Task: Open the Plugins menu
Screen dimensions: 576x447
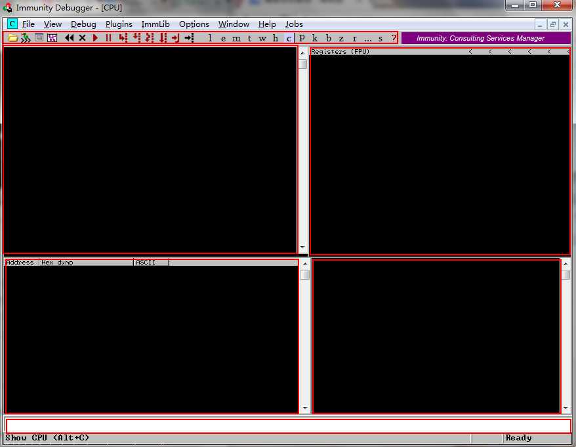Action: pyautogui.click(x=119, y=24)
